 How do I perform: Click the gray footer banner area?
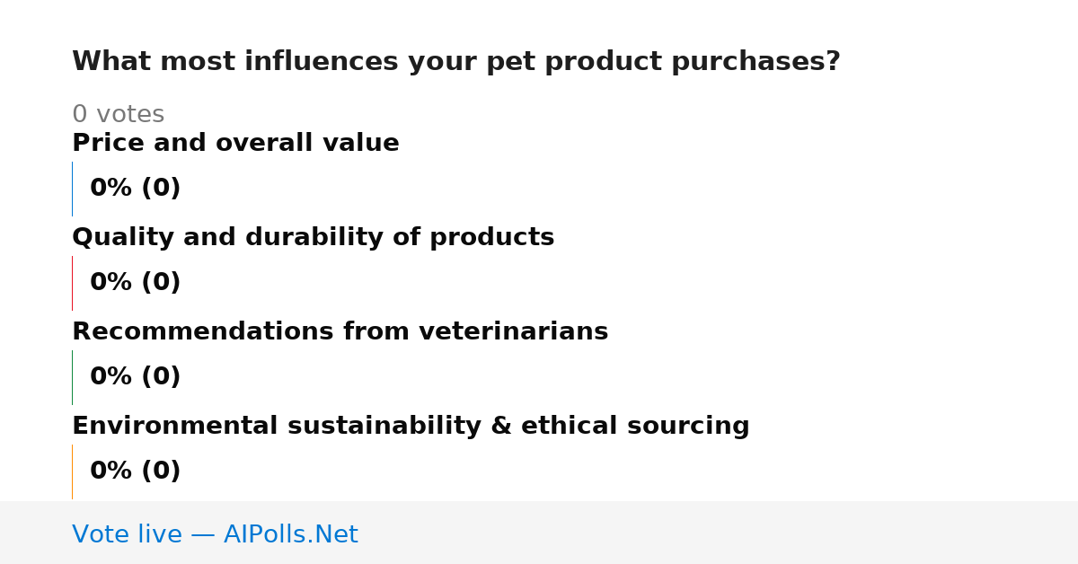click(x=539, y=533)
